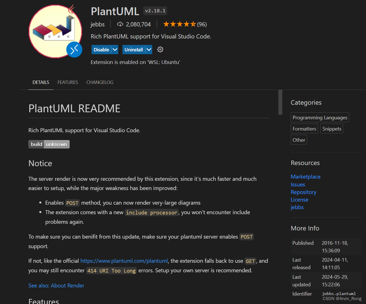Click the publisher name jebbs
This screenshot has width=366, height=304.
[97, 24]
